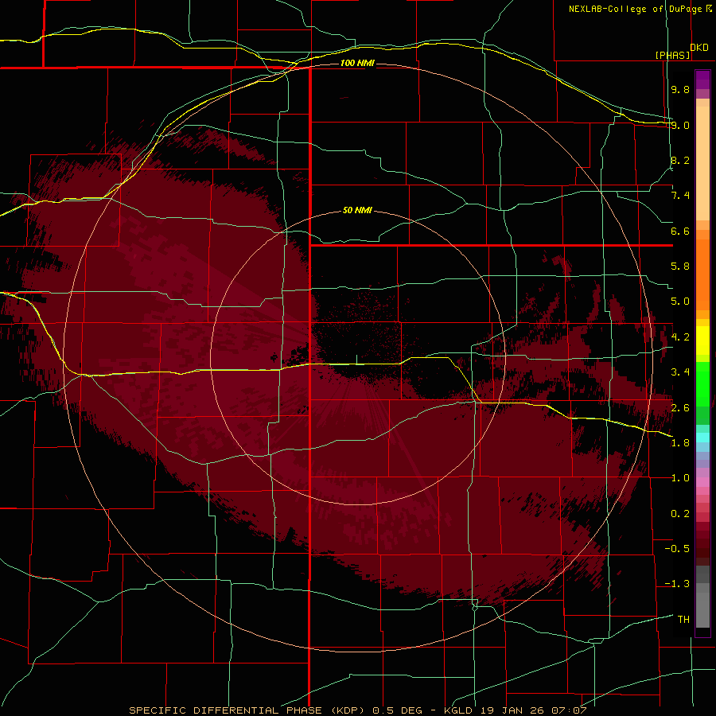716x716 pixels.
Task: Click the [PHAS] legend heading
Action: [x=673, y=55]
